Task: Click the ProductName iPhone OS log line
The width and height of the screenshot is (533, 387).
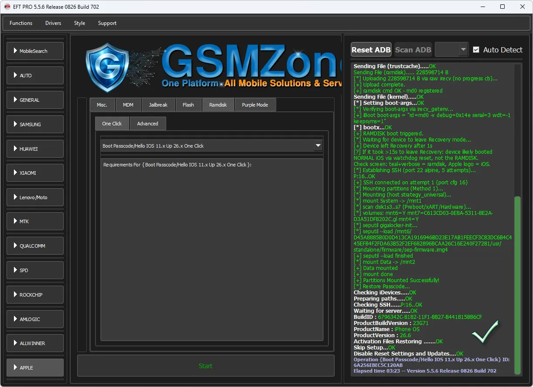Action: [386, 329]
